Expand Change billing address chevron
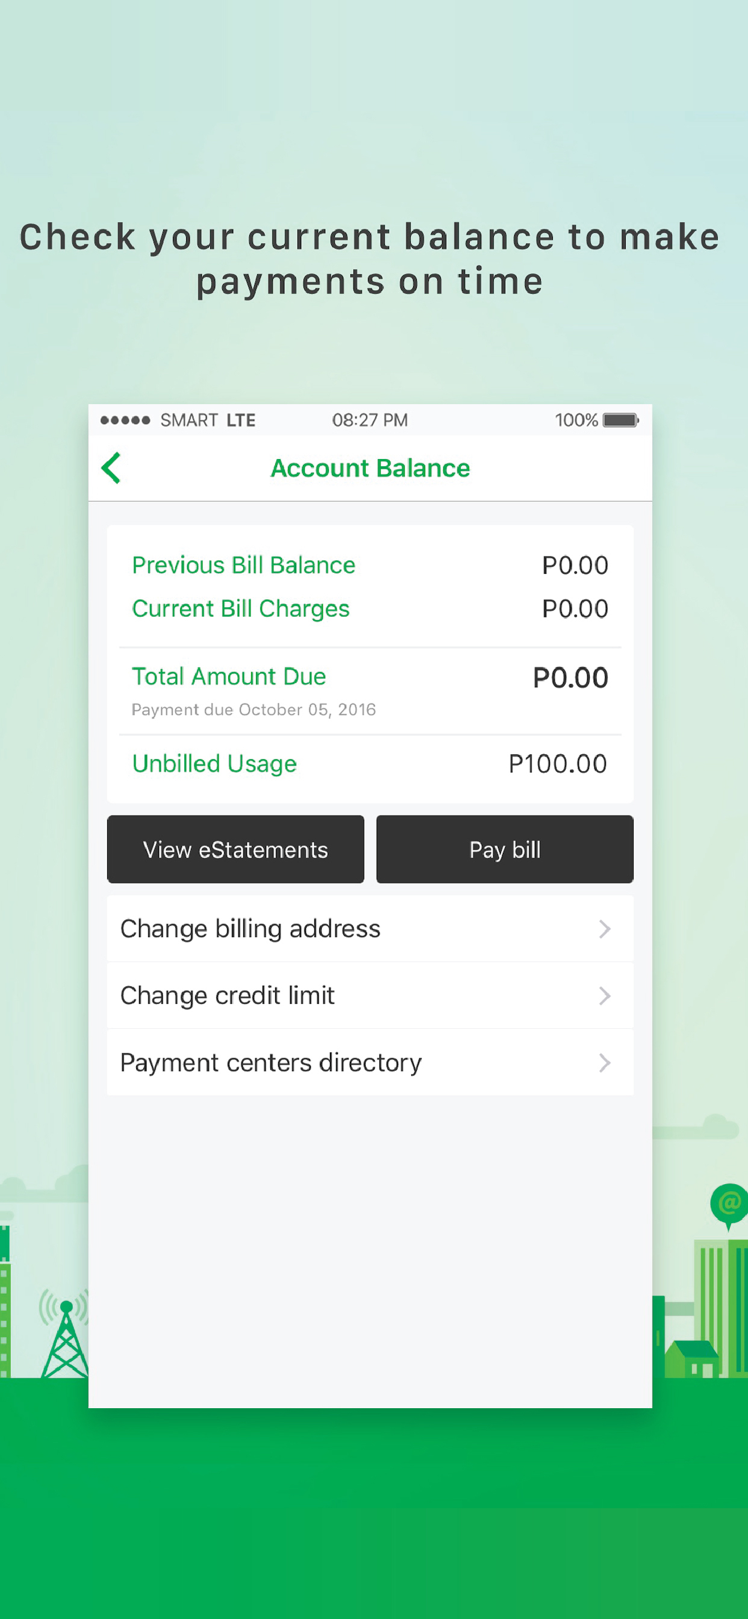 click(605, 929)
